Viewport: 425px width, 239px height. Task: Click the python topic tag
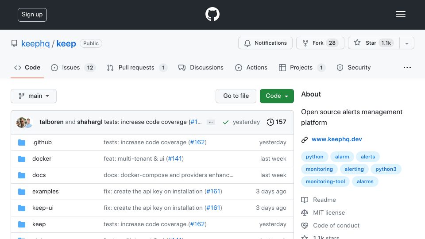pyautogui.click(x=315, y=157)
